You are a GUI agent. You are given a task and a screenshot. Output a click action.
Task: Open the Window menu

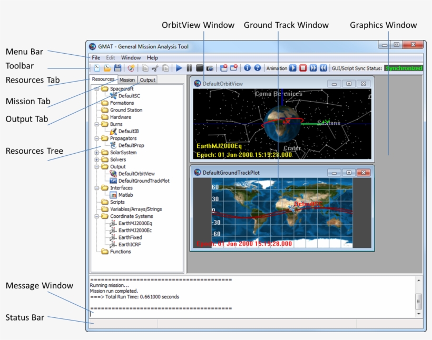pyautogui.click(x=131, y=57)
